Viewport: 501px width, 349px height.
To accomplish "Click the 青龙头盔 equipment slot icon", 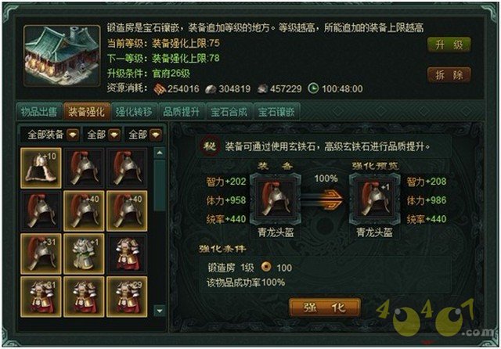I will (275, 199).
